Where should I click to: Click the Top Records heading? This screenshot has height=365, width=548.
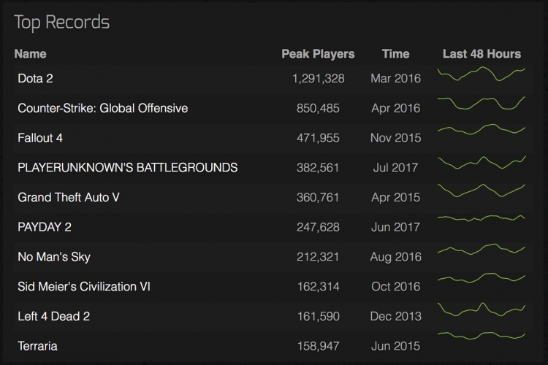[x=62, y=23]
